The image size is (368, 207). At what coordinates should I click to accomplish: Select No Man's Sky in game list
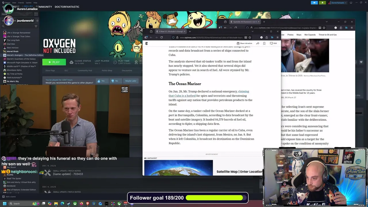13,81
